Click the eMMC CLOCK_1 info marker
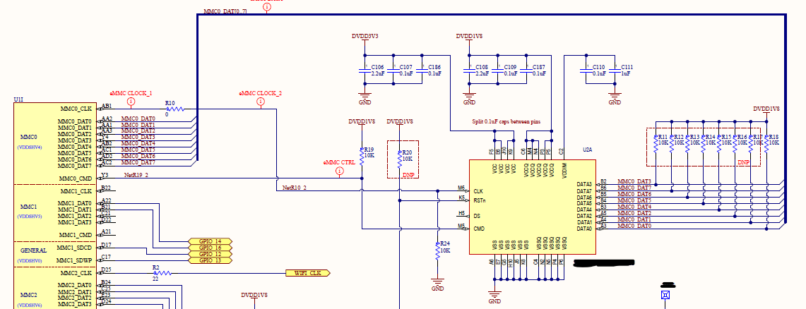The image size is (806, 309). coord(131,102)
